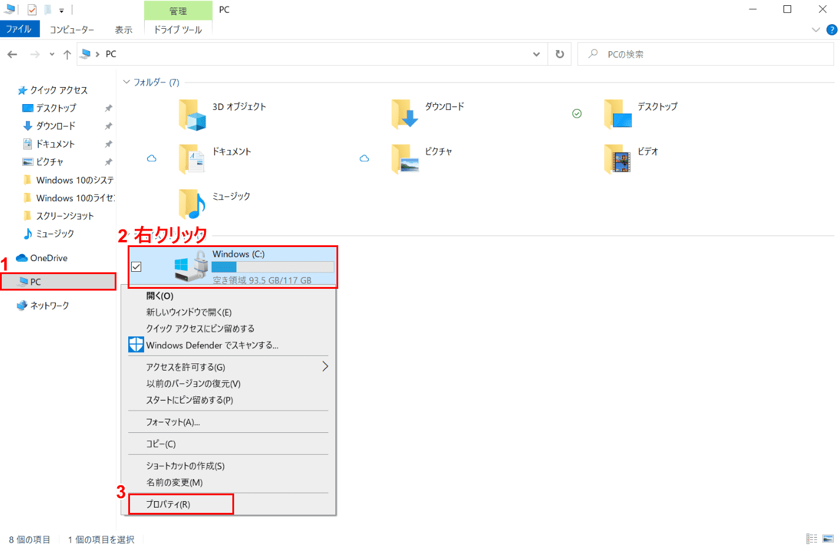Screen dimensions: 840x547
Task: Expand the アクセスを許可する submenu arrow
Action: pos(325,366)
